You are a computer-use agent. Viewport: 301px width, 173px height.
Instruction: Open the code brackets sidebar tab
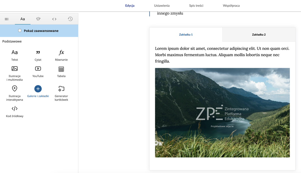tap(54, 19)
